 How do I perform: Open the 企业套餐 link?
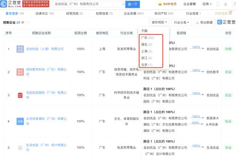[x=190, y=4]
